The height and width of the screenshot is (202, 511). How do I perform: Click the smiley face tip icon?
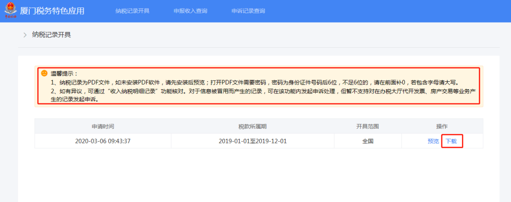click(x=44, y=73)
